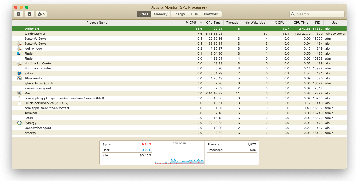Click the loginwindow process icon

pyautogui.click(x=19, y=48)
